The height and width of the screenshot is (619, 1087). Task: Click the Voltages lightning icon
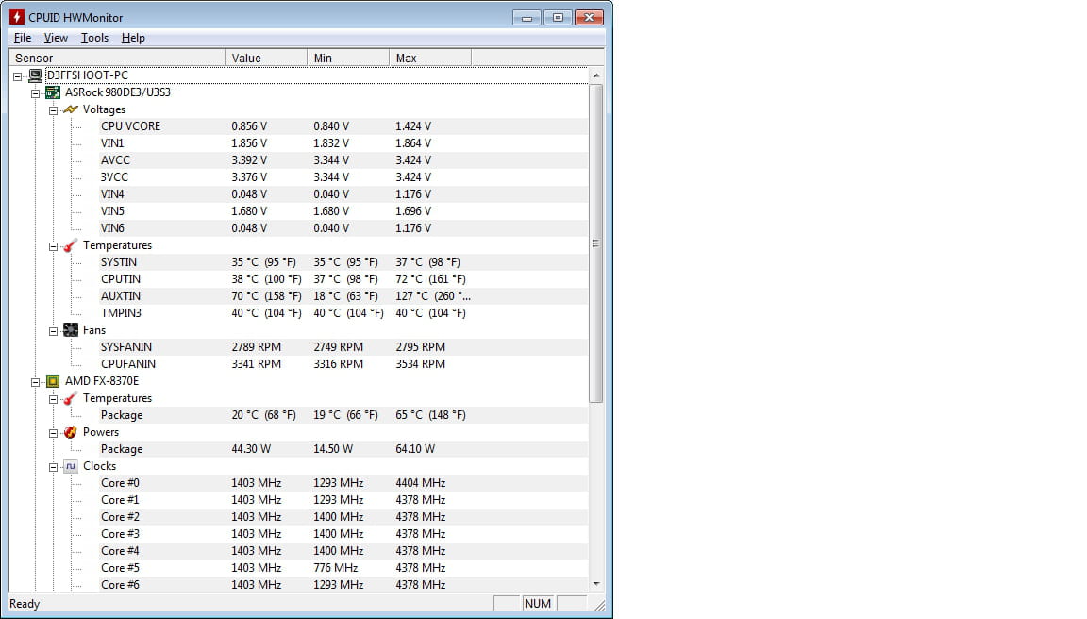(71, 109)
